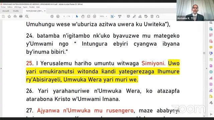This screenshot has height=120, width=214.
Task: Switch to the Outils tab
Action: 16,11
